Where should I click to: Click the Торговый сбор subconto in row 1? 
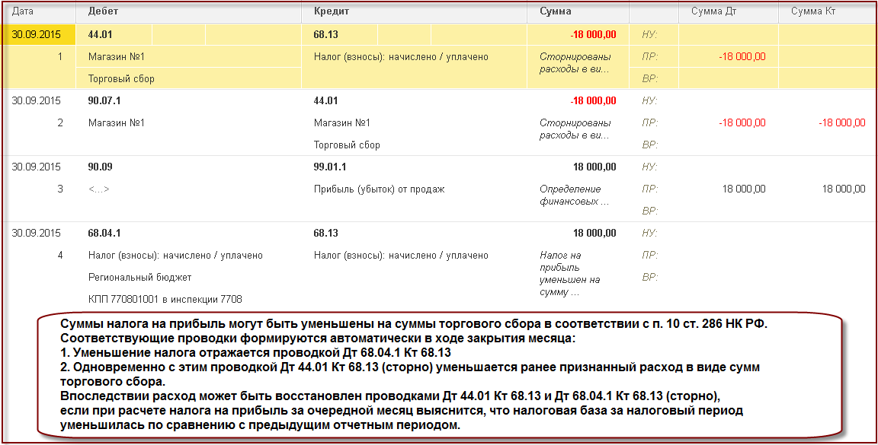point(121,79)
